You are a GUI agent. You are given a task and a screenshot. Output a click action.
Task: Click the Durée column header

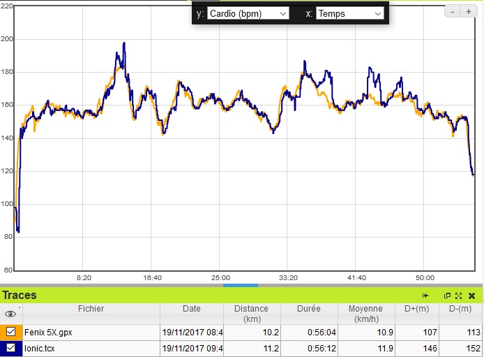pos(309,309)
